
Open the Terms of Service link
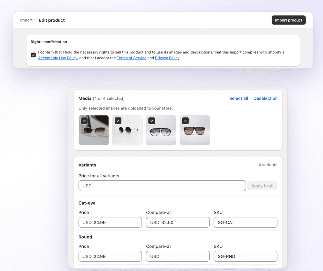click(x=131, y=58)
